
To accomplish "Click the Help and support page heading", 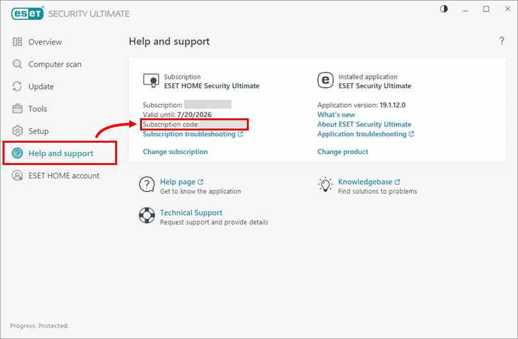I will pyautogui.click(x=169, y=42).
